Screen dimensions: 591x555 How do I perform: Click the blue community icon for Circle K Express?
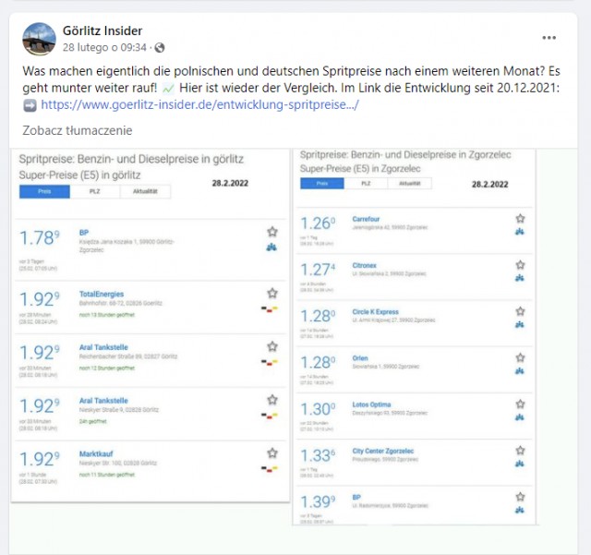click(520, 324)
